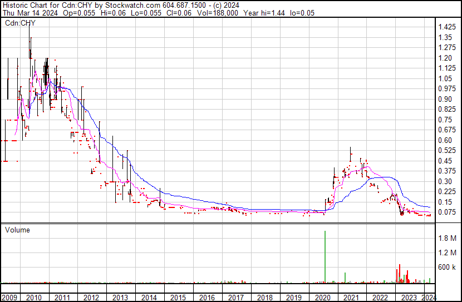Select the 1.425 price axis label
The image size is (462, 302).
click(x=448, y=27)
